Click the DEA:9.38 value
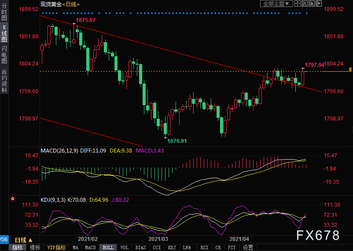The width and height of the screenshot is (353, 251). [x=121, y=150]
